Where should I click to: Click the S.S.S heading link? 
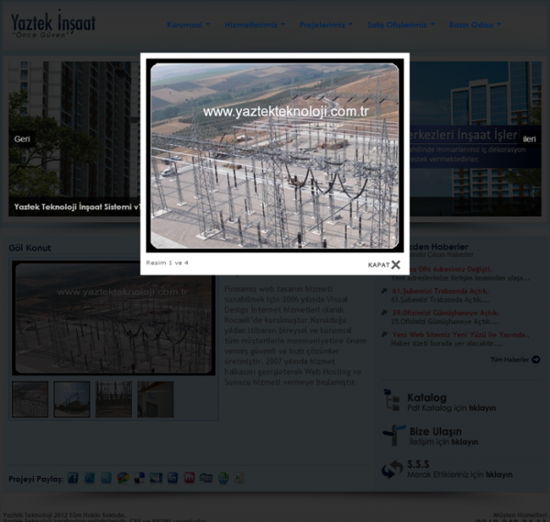(418, 464)
